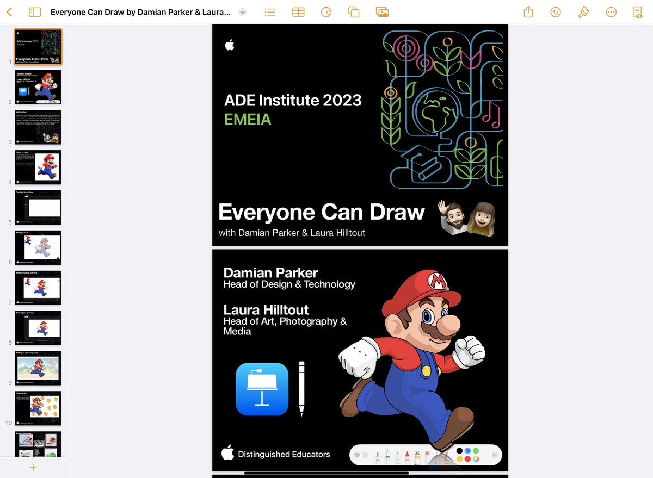This screenshot has width=653, height=478.
Task: Click the document title in the toolbar
Action: [x=140, y=12]
